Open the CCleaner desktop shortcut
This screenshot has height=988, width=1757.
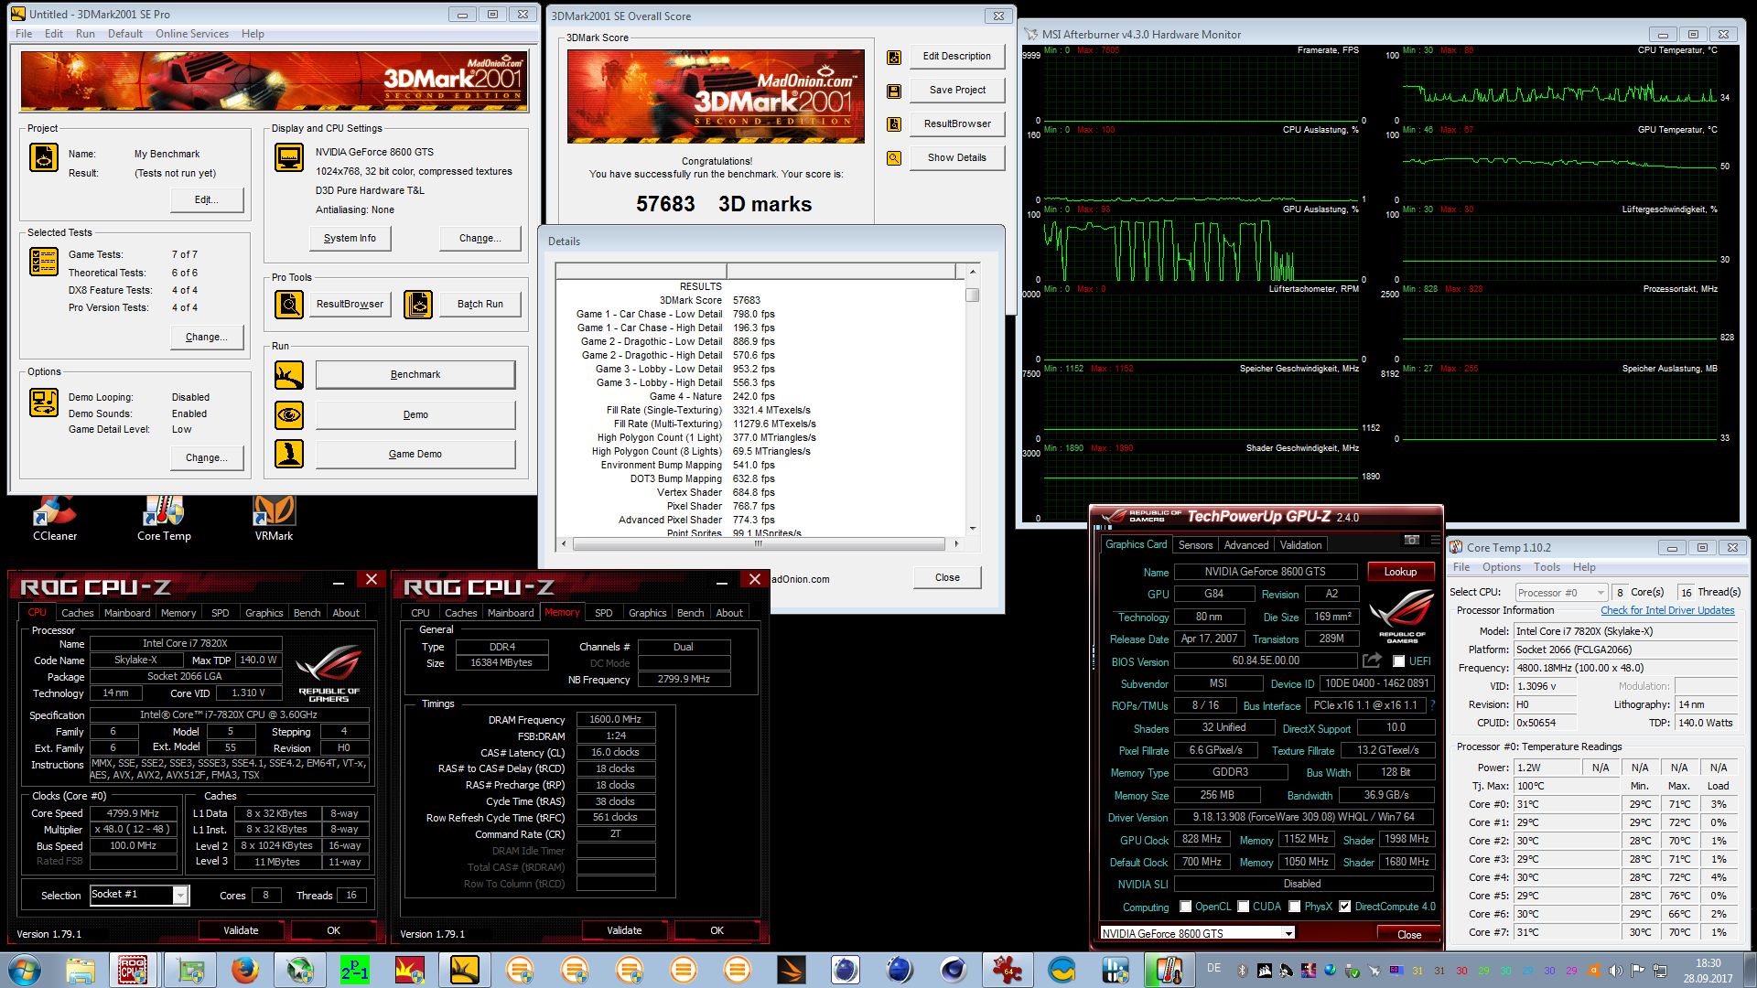(x=55, y=518)
